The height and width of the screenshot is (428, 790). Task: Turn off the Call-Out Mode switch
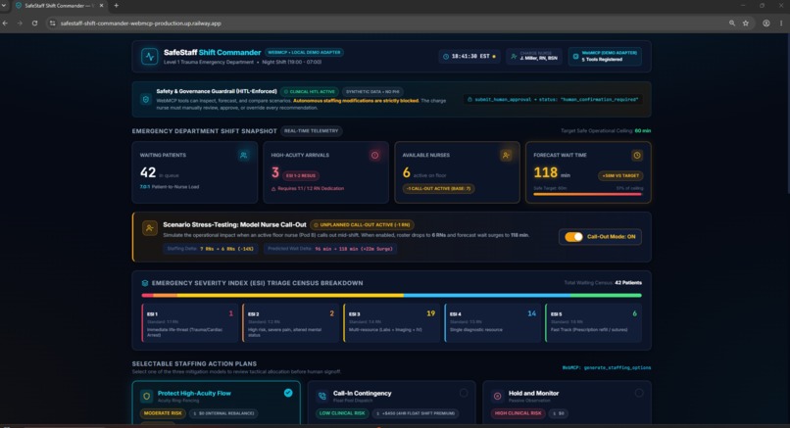pos(573,237)
